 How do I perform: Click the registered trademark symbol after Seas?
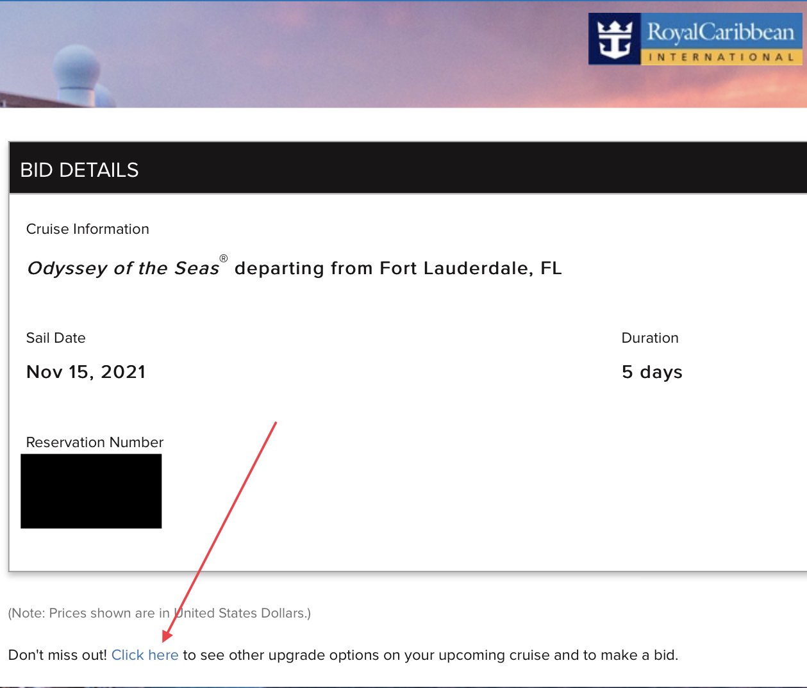[x=224, y=259]
